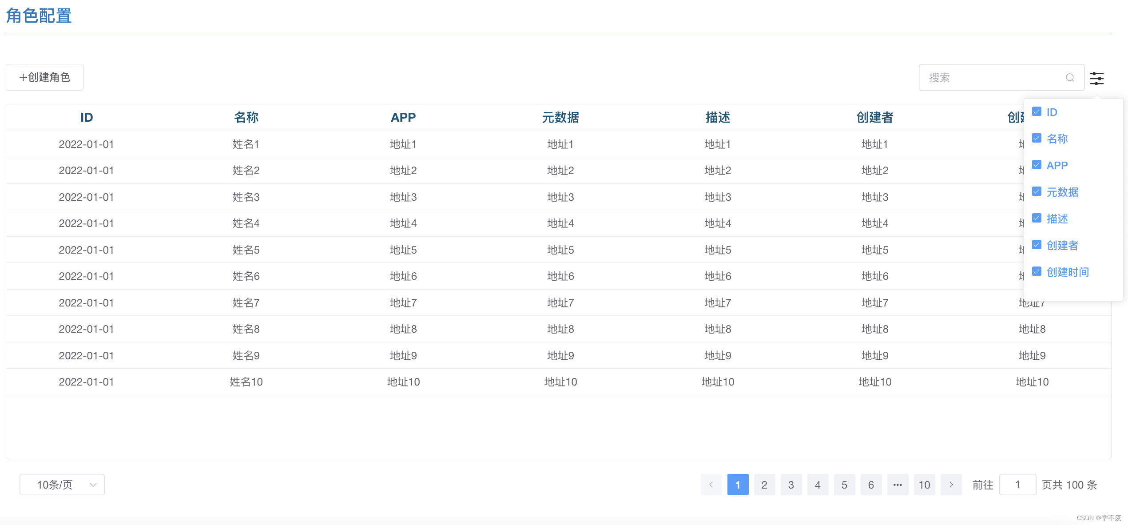Click the magnifier search icon
The height and width of the screenshot is (525, 1128).
click(x=1070, y=78)
